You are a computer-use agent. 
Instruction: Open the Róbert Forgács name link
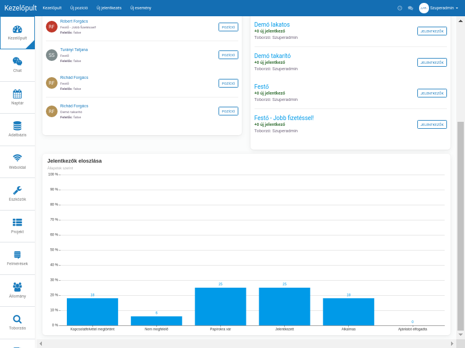click(x=74, y=21)
